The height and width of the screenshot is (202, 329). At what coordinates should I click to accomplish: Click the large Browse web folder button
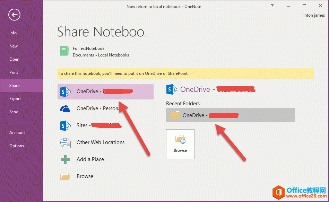click(180, 144)
